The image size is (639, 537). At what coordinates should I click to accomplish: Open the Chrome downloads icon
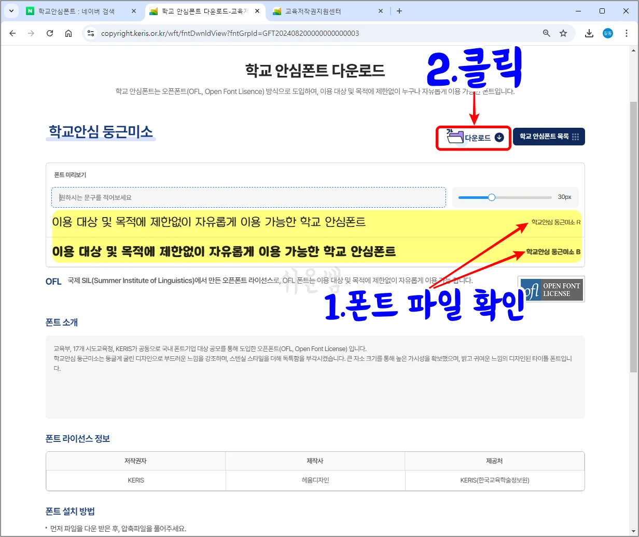pyautogui.click(x=589, y=33)
